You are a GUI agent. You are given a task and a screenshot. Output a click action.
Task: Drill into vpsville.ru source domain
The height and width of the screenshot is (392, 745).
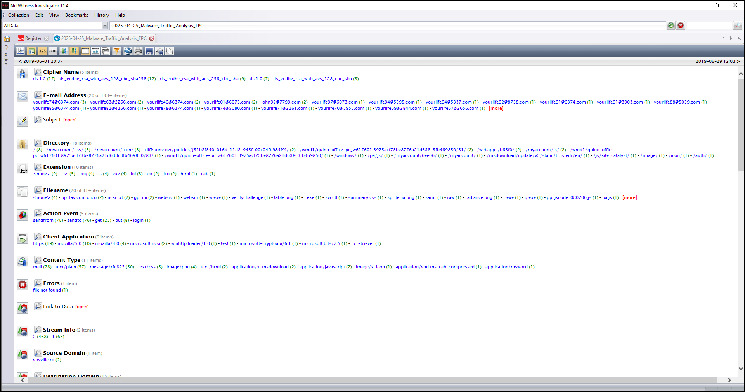point(43,360)
